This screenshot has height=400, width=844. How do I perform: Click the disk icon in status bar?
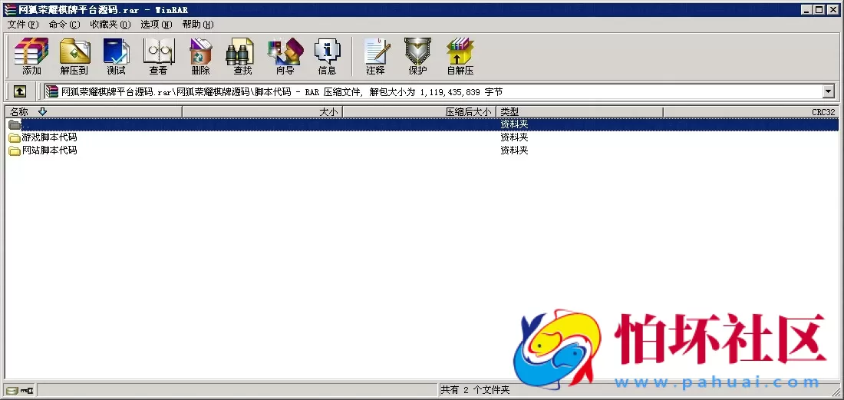(12, 390)
